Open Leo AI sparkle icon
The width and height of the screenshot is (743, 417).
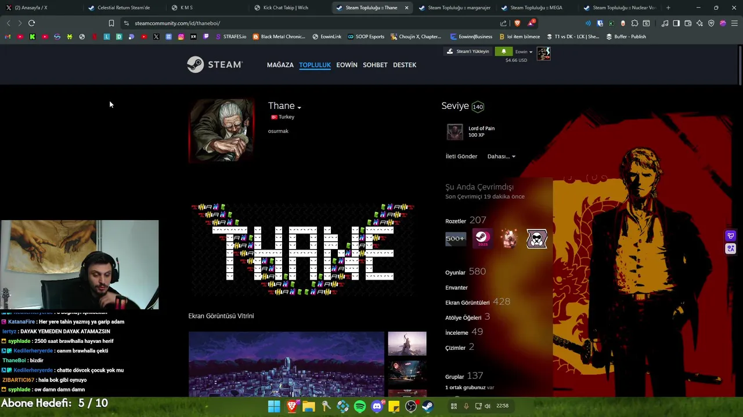click(699, 23)
